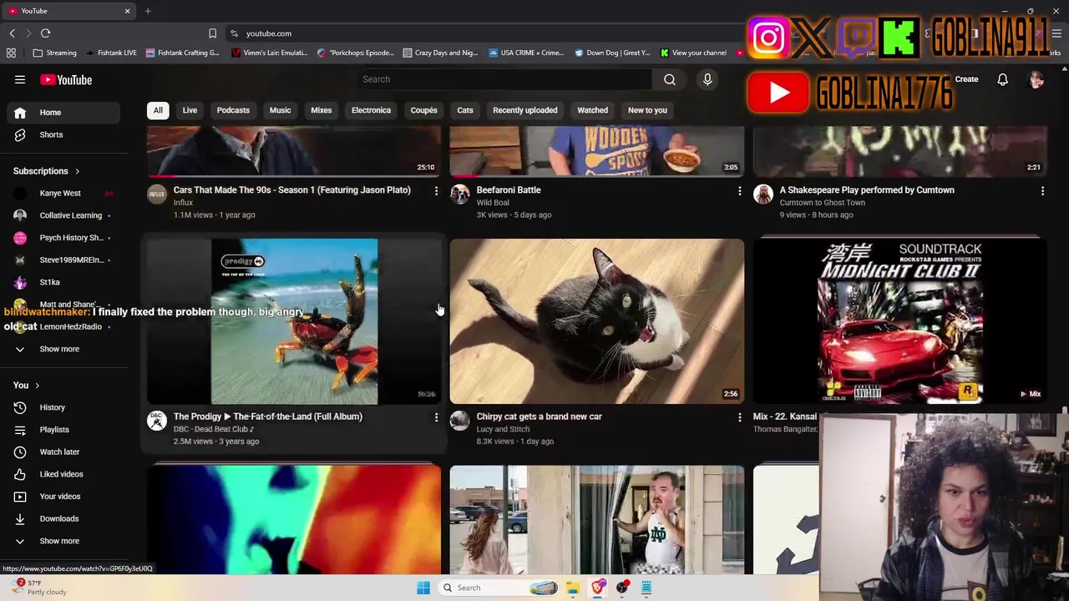Expand the You section chevron
The height and width of the screenshot is (601, 1069).
click(x=37, y=386)
